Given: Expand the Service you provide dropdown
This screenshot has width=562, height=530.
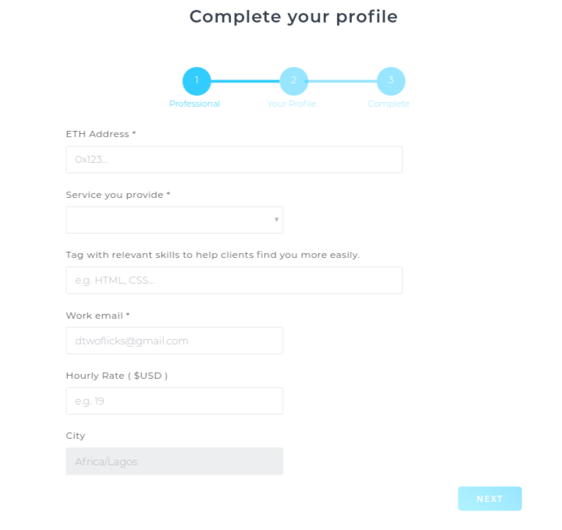Looking at the screenshot, I should click(x=174, y=220).
